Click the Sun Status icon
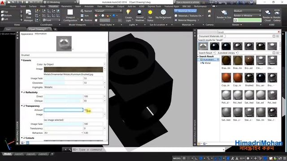The height and width of the screenshot is (161, 287). 150,12
